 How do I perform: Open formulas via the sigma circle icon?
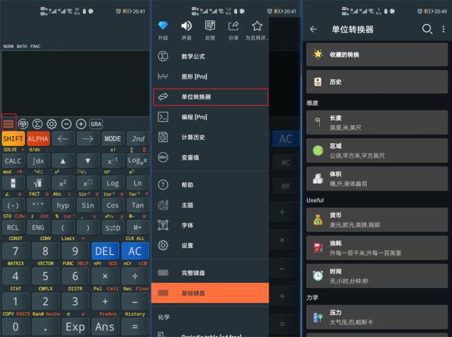(38, 124)
